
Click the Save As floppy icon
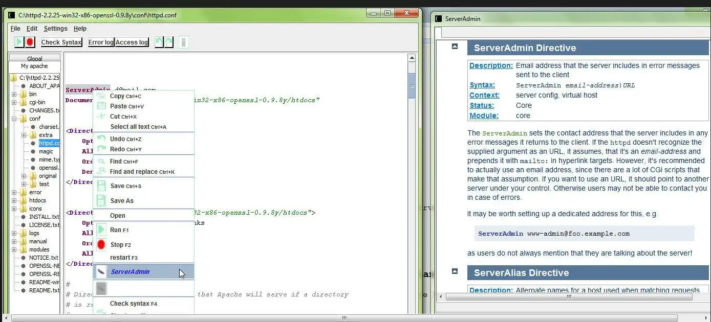pyautogui.click(x=101, y=200)
